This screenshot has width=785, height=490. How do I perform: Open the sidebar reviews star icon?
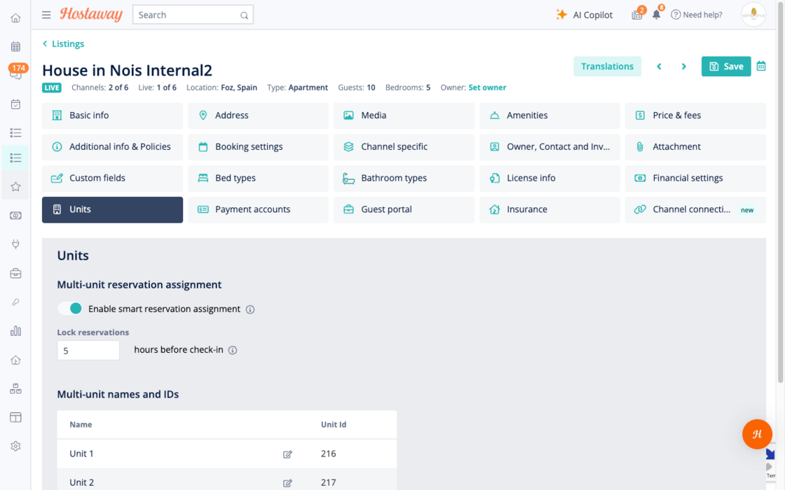point(15,186)
